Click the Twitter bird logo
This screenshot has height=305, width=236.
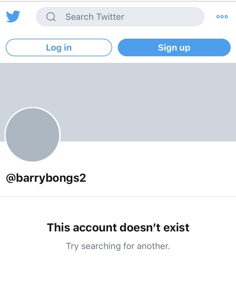click(x=13, y=17)
